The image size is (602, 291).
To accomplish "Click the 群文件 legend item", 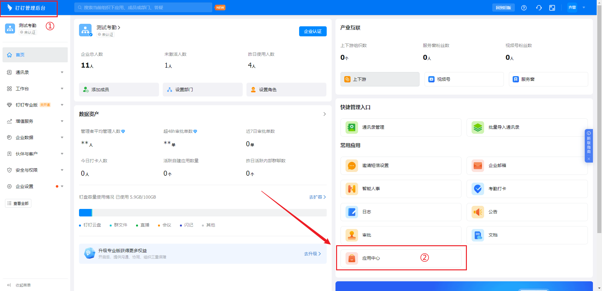I will 119,225.
